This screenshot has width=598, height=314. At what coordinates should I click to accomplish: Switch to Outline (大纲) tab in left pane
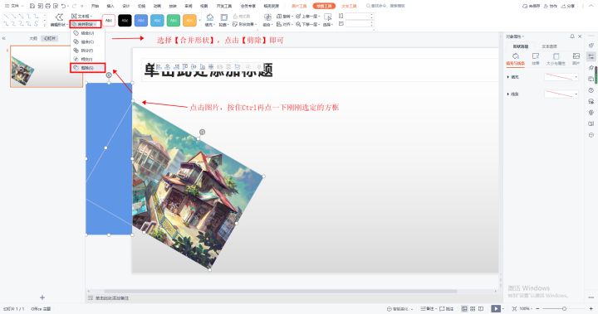(33, 38)
